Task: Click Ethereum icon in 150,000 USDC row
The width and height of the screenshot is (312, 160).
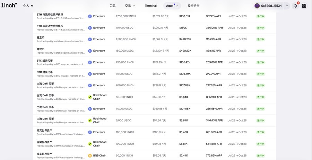Action: click(90, 51)
